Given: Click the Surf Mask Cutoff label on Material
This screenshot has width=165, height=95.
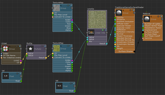Looking at the screenshot, I should click(152, 36).
